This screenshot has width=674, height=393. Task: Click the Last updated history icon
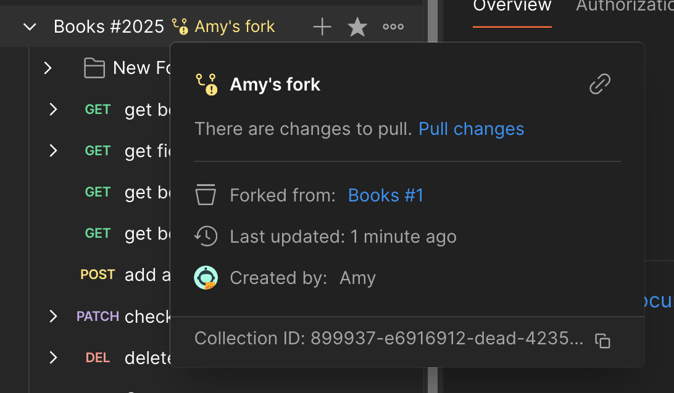[x=206, y=237]
